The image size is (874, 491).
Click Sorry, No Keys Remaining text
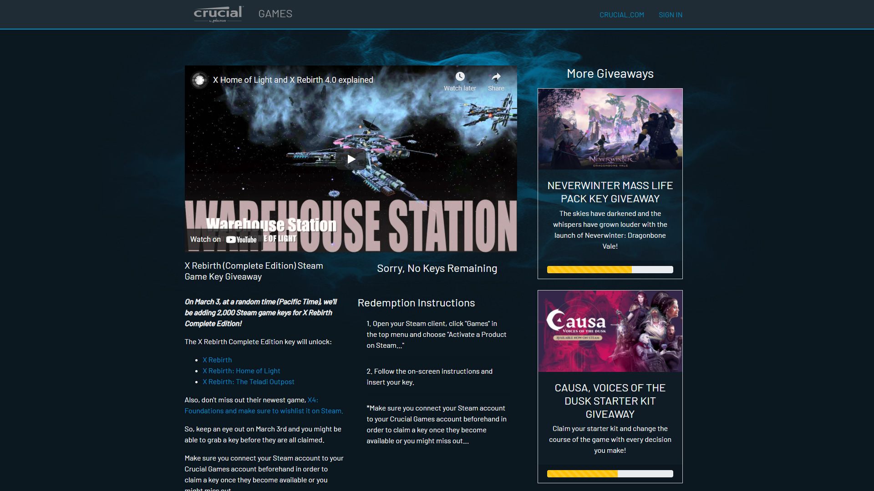pyautogui.click(x=437, y=269)
